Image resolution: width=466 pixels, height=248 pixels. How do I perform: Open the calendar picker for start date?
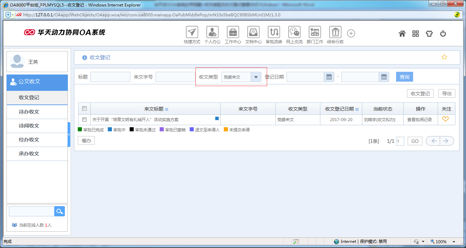click(329, 77)
